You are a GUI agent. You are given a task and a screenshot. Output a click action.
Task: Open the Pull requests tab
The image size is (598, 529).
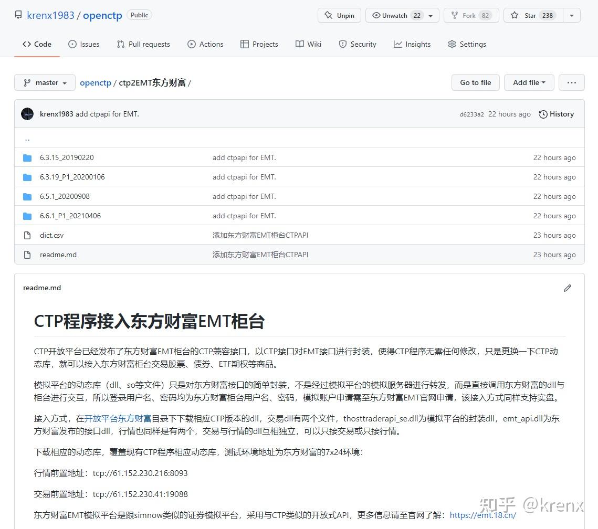coord(143,44)
